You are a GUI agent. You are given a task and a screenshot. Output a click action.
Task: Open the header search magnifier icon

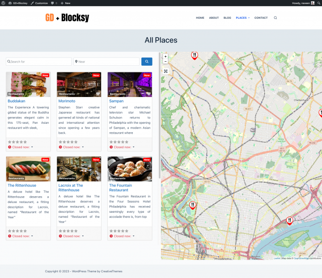[275, 18]
